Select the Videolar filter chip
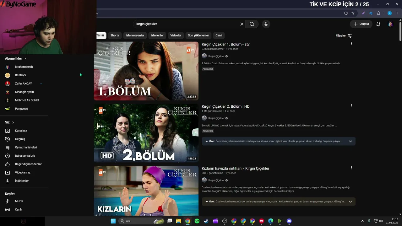Viewport: 402px width, 226px height. click(x=176, y=35)
